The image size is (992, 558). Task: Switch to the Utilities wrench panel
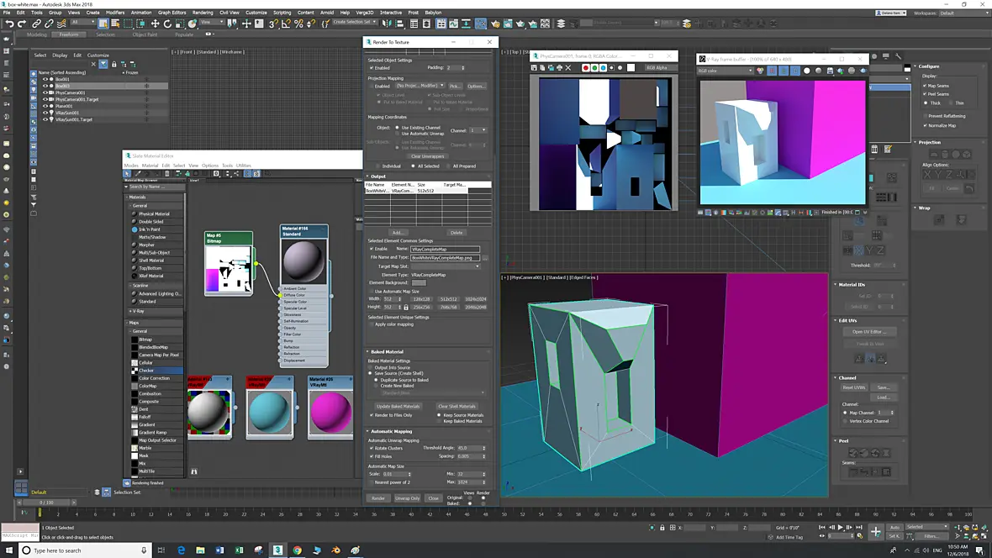(898, 56)
